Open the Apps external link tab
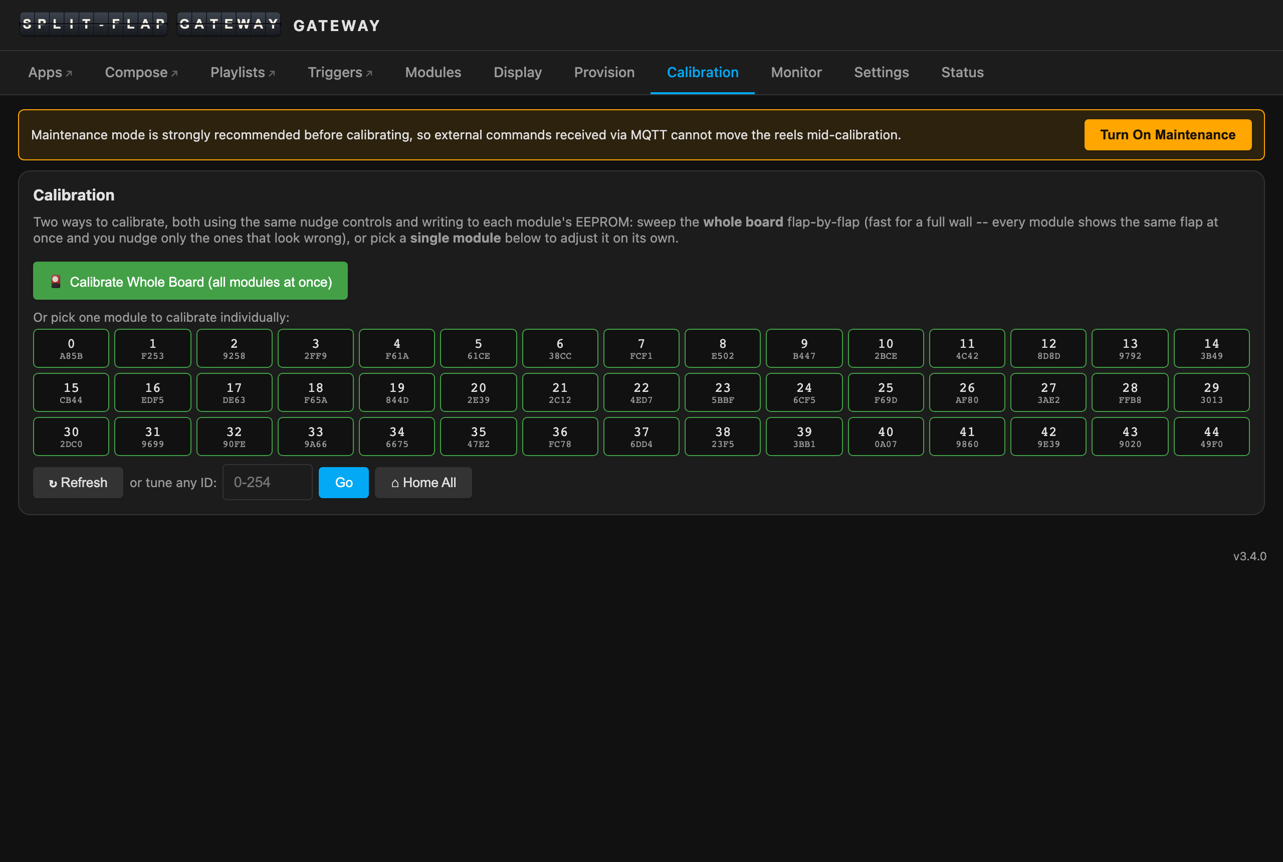Viewport: 1283px width, 862px height. [50, 73]
